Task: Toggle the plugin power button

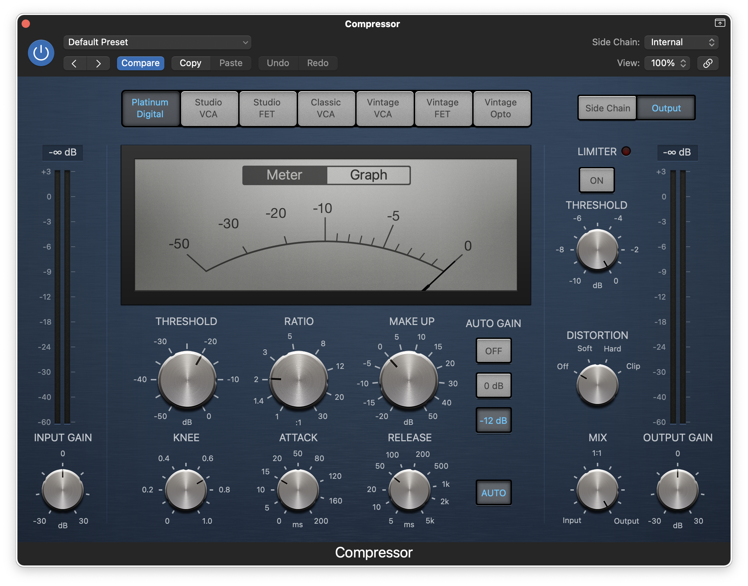Action: point(41,53)
